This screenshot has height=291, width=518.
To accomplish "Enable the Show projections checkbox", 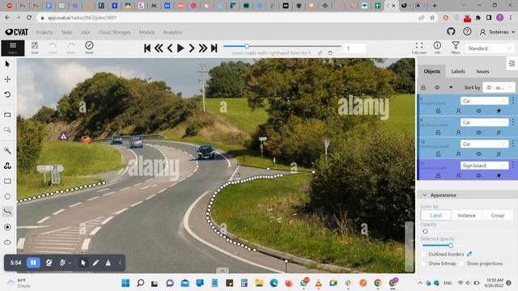I will [x=462, y=264].
